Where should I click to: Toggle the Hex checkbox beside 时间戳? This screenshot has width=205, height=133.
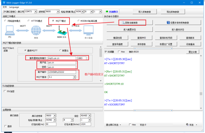pyautogui.click(x=119, y=52)
